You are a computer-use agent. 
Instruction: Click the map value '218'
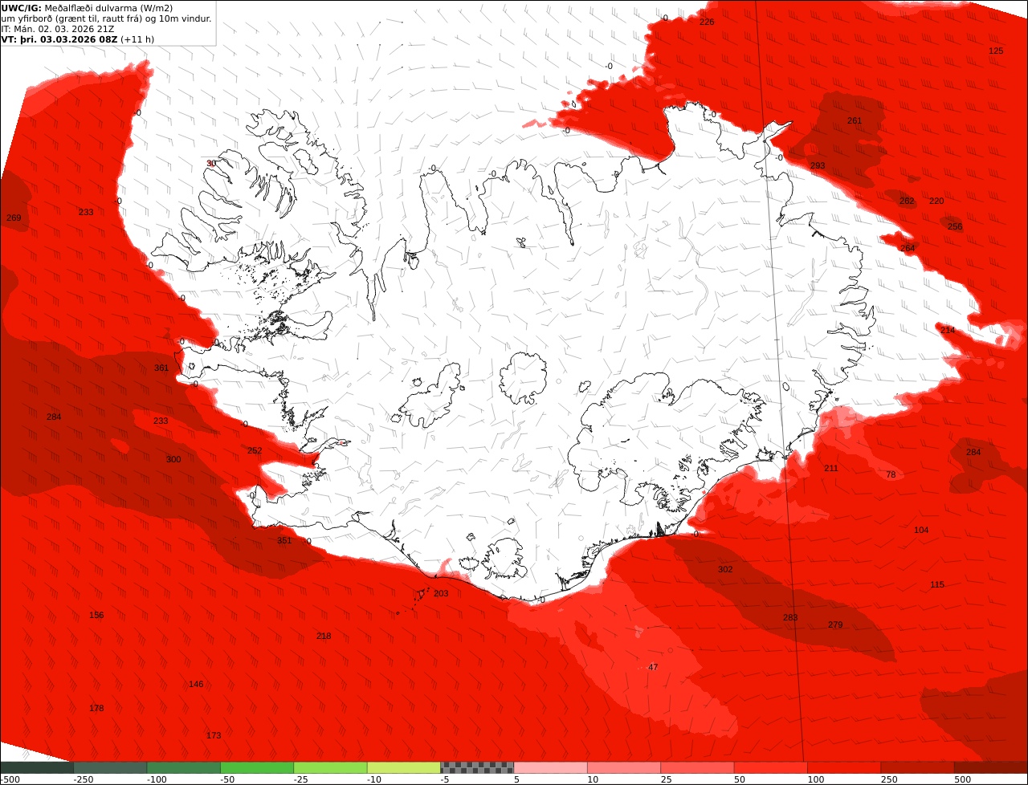coord(324,636)
